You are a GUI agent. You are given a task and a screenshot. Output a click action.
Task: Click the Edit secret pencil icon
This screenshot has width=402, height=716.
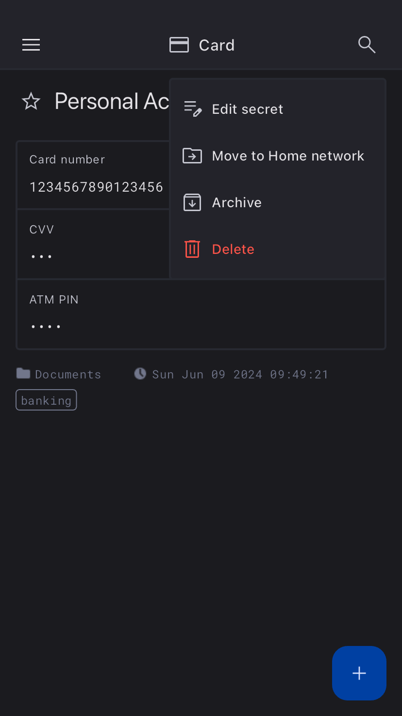(192, 109)
